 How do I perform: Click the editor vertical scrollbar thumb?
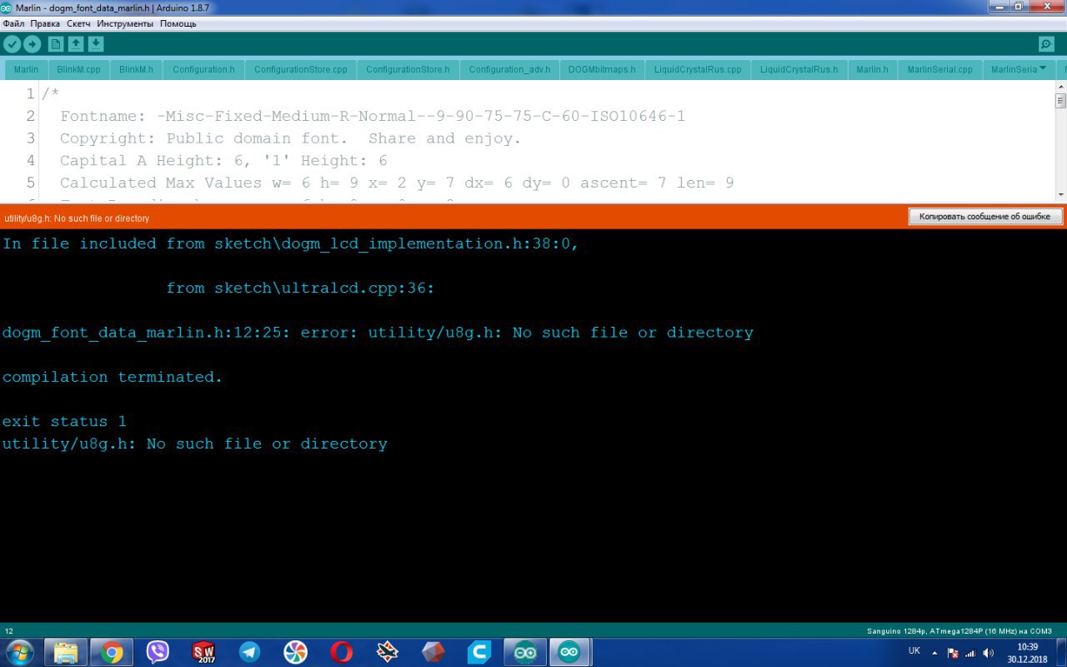point(1060,101)
